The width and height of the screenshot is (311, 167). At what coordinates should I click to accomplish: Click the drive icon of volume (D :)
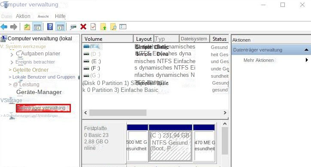86,54
